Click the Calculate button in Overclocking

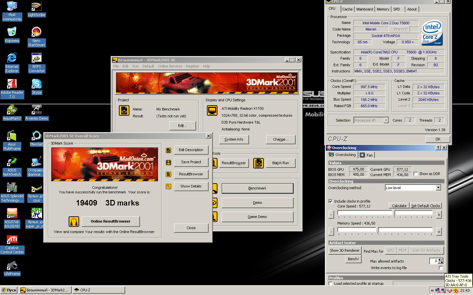click(x=399, y=206)
